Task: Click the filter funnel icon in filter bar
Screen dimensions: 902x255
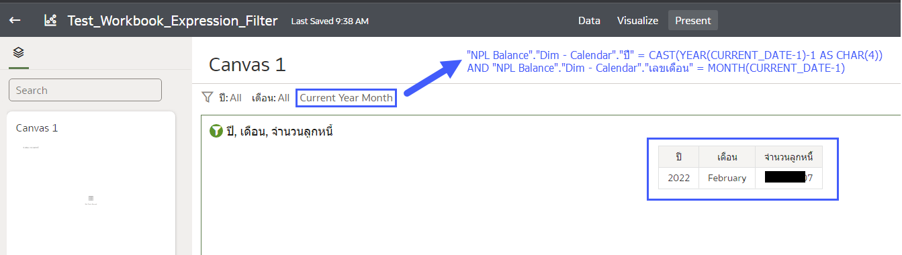Action: coord(208,97)
